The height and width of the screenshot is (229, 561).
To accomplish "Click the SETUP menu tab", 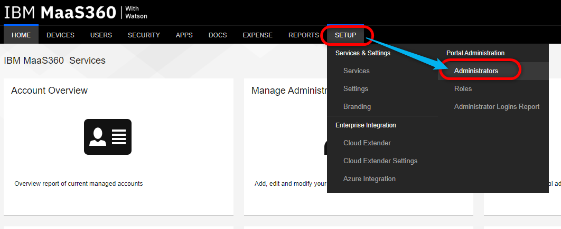I will point(345,35).
